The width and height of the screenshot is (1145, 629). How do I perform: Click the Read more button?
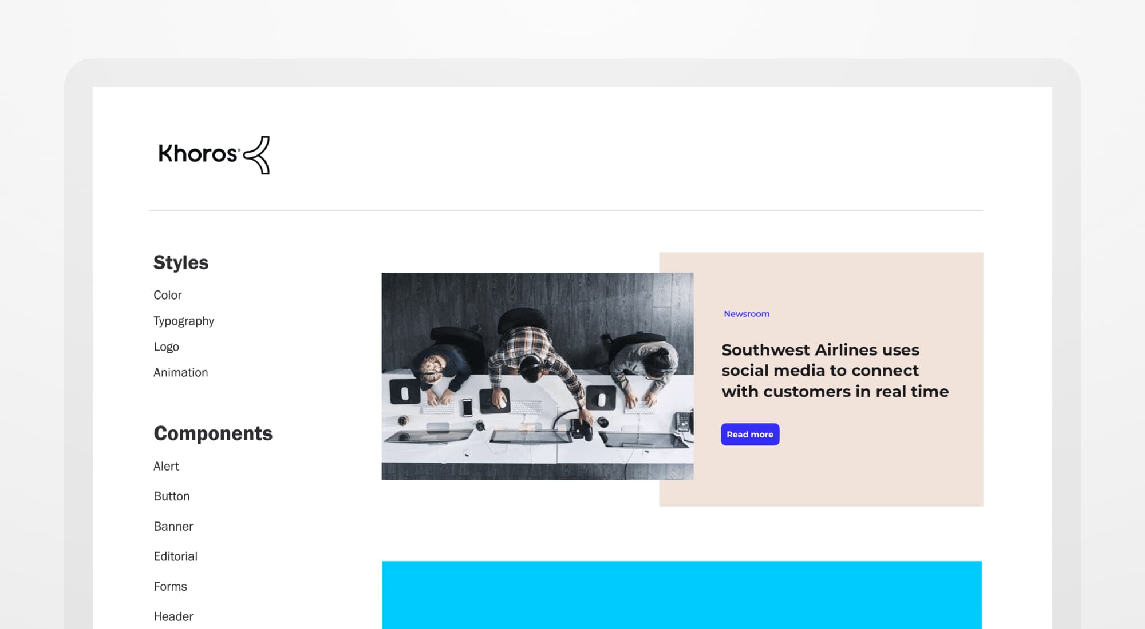750,435
